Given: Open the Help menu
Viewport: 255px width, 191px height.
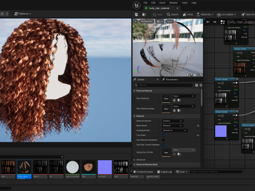Looking at the screenshot, I should coord(194,3).
